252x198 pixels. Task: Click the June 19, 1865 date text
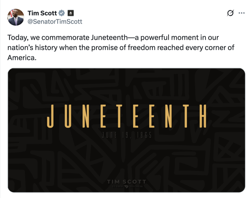[127, 135]
